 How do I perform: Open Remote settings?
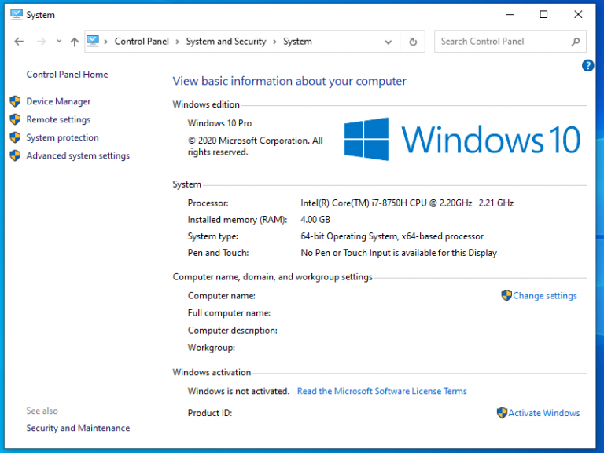coord(58,119)
